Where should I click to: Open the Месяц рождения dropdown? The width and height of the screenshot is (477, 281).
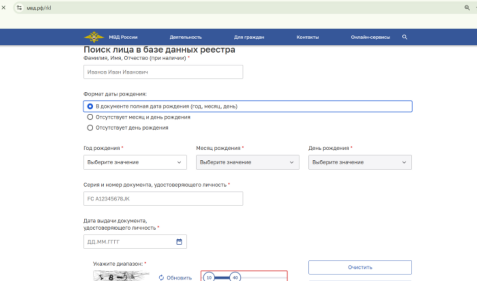tap(247, 162)
